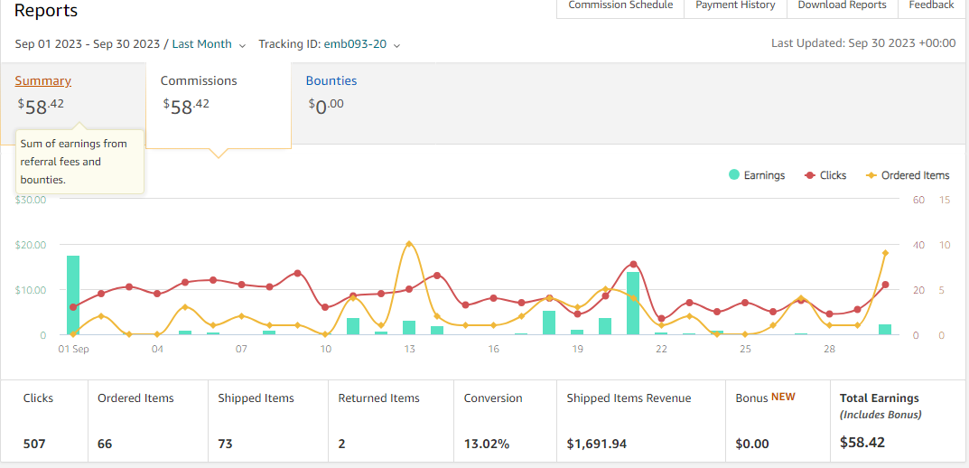Click the teal Earnings legend circle
Image resolution: width=969 pixels, height=468 pixels.
pos(733,175)
